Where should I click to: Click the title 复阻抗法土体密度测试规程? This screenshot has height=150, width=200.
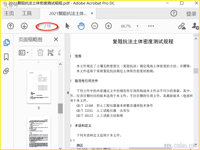click(143, 41)
